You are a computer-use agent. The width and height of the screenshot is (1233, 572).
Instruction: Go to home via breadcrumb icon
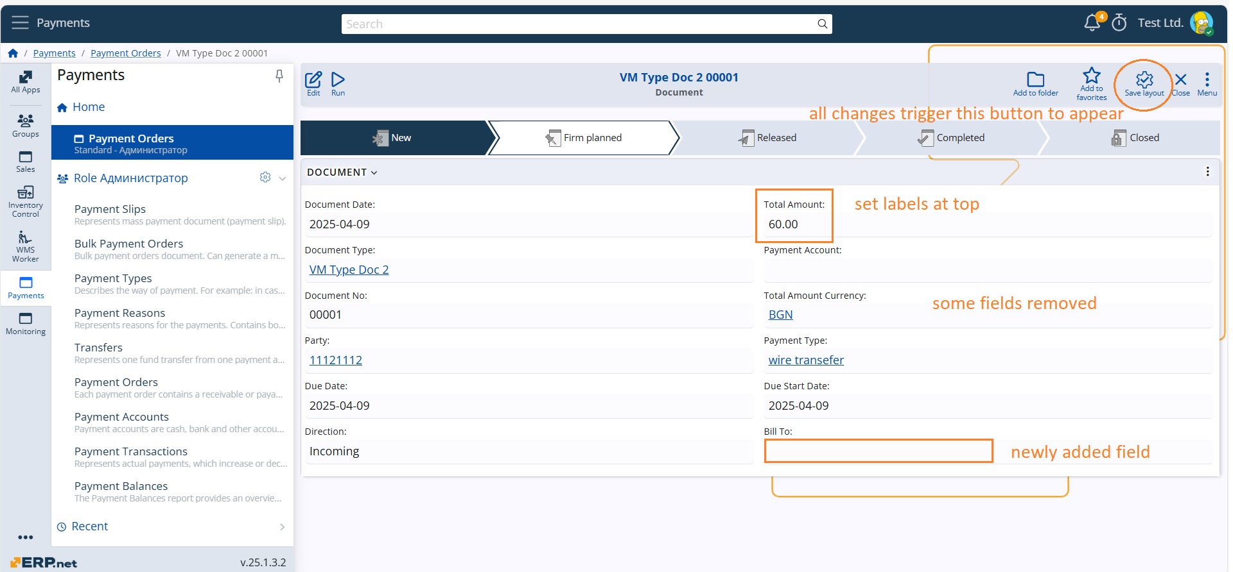pyautogui.click(x=13, y=53)
